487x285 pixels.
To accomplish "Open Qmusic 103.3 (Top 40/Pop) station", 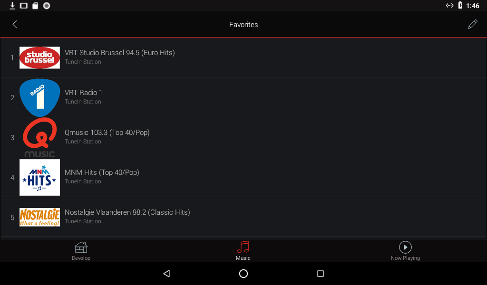I will coord(243,137).
